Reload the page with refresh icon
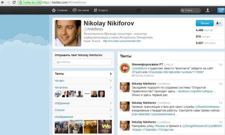This screenshot has width=225, height=135. (14, 3)
